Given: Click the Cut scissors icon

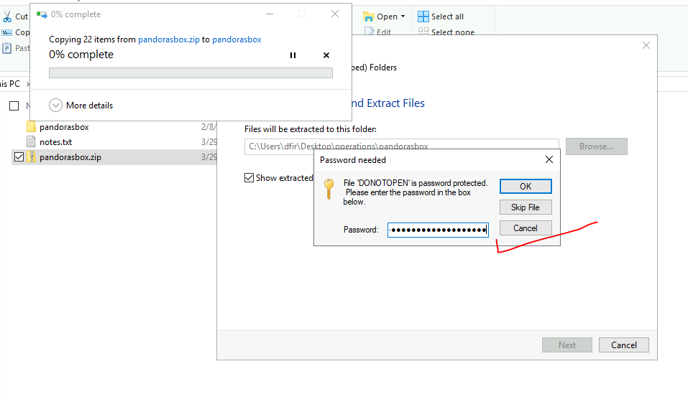Looking at the screenshot, I should tap(7, 17).
